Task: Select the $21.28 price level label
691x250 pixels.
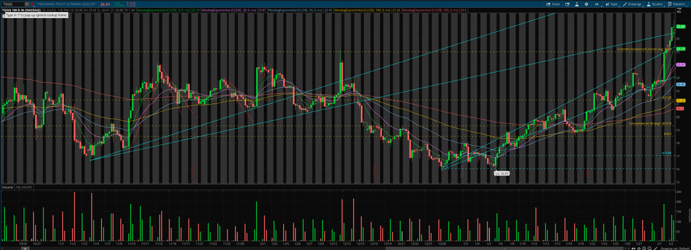Action: tap(667, 98)
